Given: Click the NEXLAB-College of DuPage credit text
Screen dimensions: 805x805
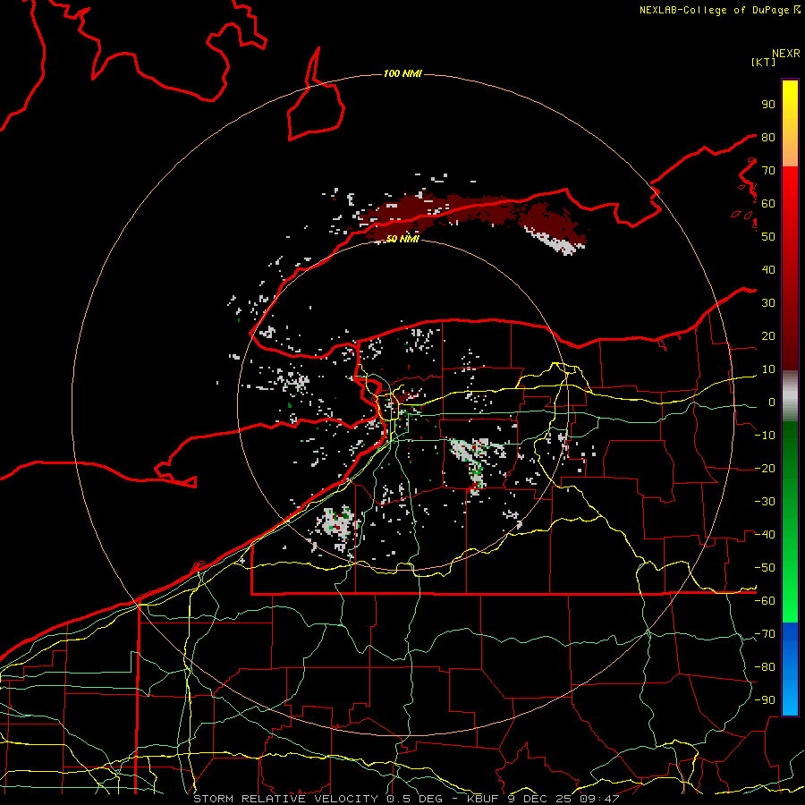Looking at the screenshot, I should pos(719,10).
